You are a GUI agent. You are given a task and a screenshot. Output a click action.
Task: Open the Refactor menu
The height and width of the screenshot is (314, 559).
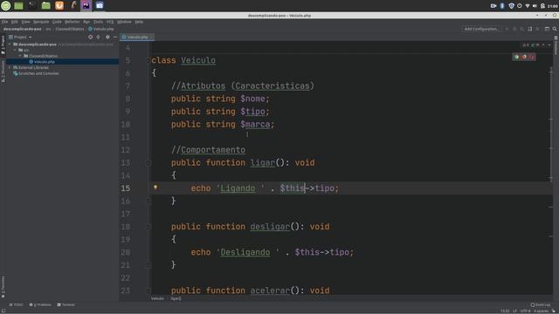pos(72,22)
